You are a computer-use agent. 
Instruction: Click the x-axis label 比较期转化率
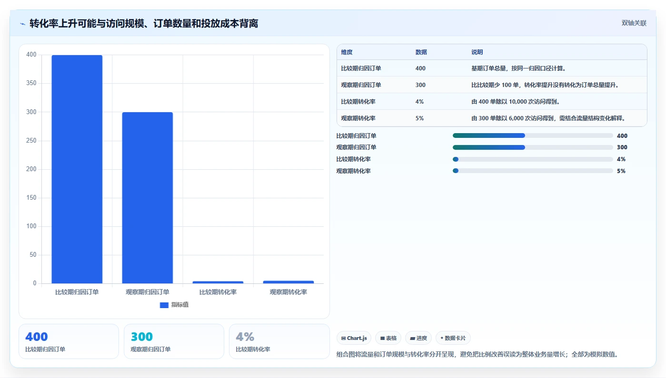[x=218, y=292]
